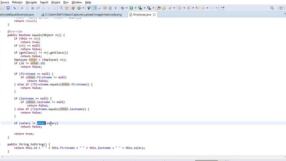Click 'if (getClass() != obj.getClass())' line
This screenshot has width=286, height=161.
41,53
